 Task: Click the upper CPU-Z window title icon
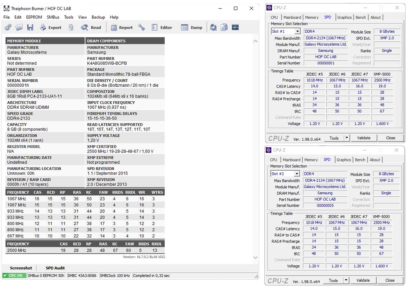coord(269,8)
